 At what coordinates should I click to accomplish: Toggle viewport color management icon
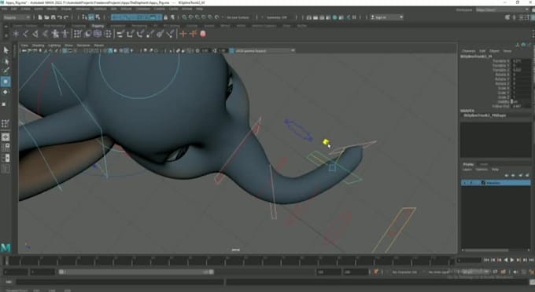231,51
